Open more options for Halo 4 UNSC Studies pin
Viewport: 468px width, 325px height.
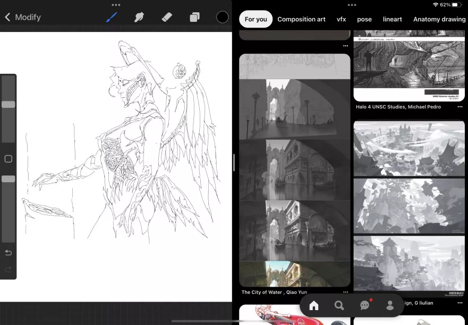(460, 107)
